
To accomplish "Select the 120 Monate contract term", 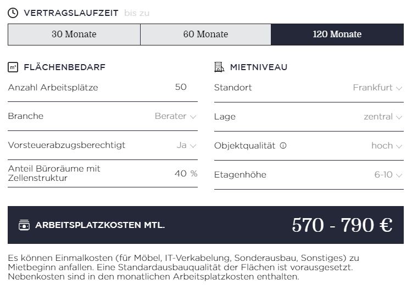I will (337, 35).
